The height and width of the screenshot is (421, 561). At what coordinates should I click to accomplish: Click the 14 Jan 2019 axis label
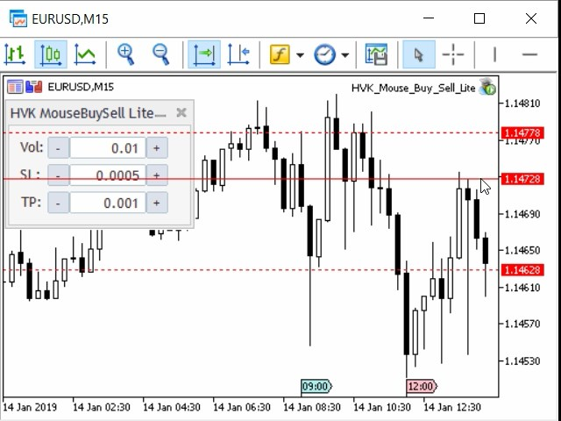(x=30, y=407)
